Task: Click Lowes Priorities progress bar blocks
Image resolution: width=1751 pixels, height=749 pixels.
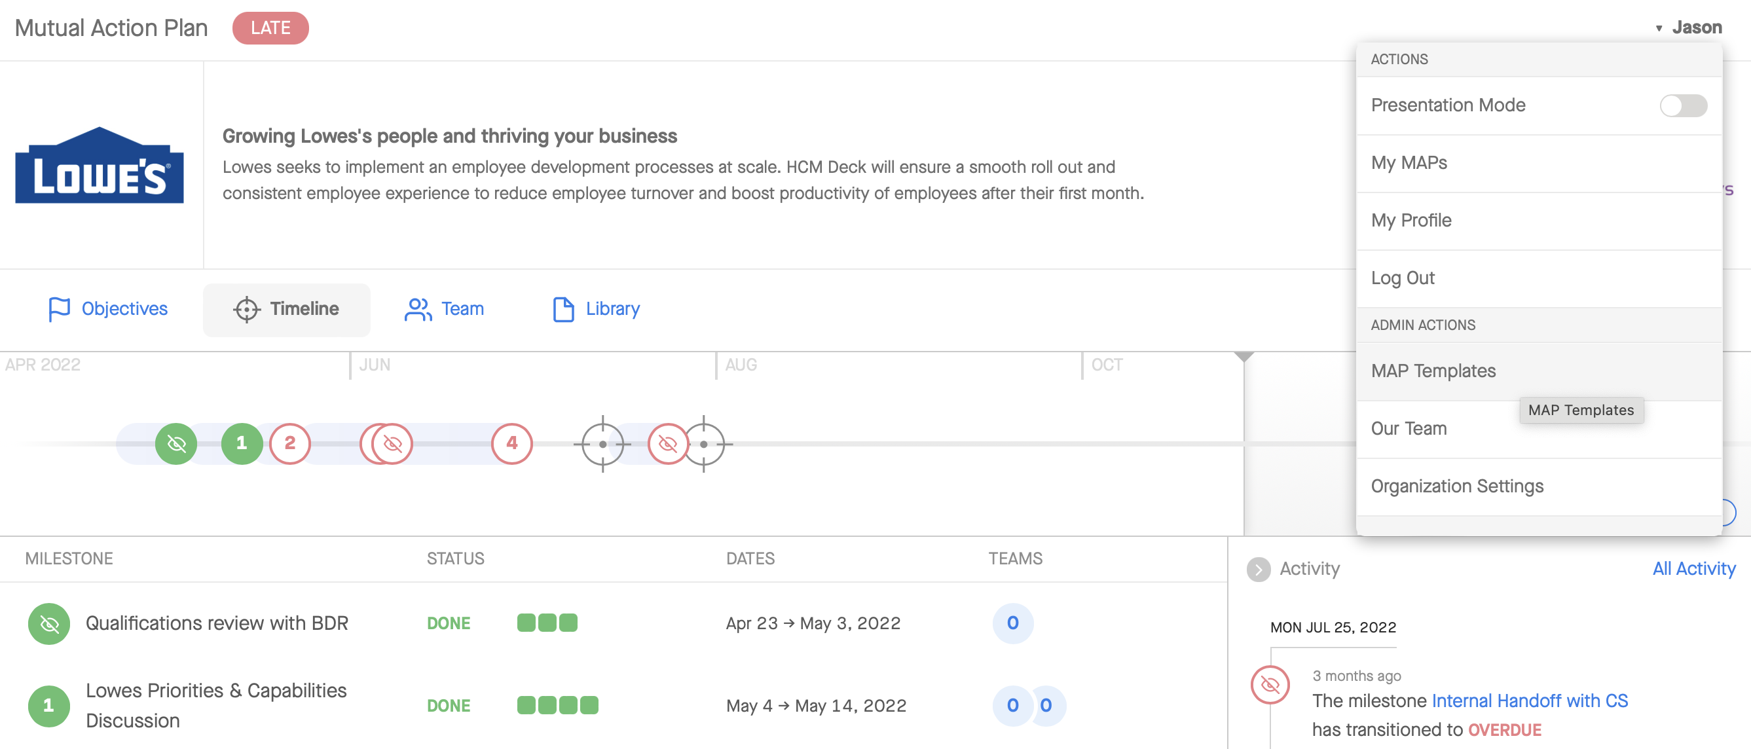Action: [557, 706]
